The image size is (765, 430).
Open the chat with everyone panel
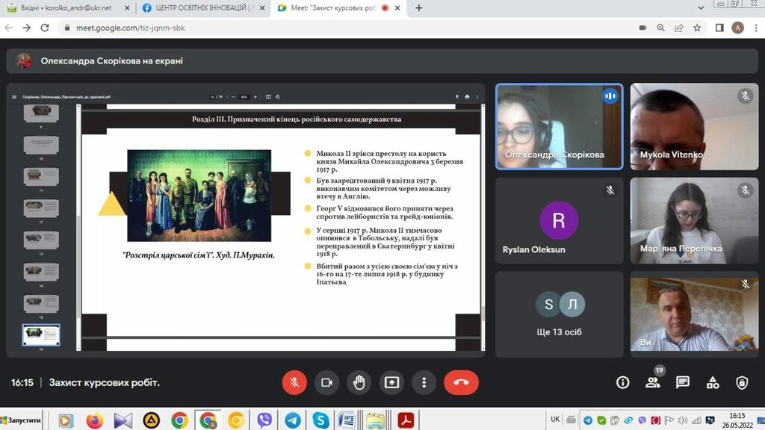[683, 382]
